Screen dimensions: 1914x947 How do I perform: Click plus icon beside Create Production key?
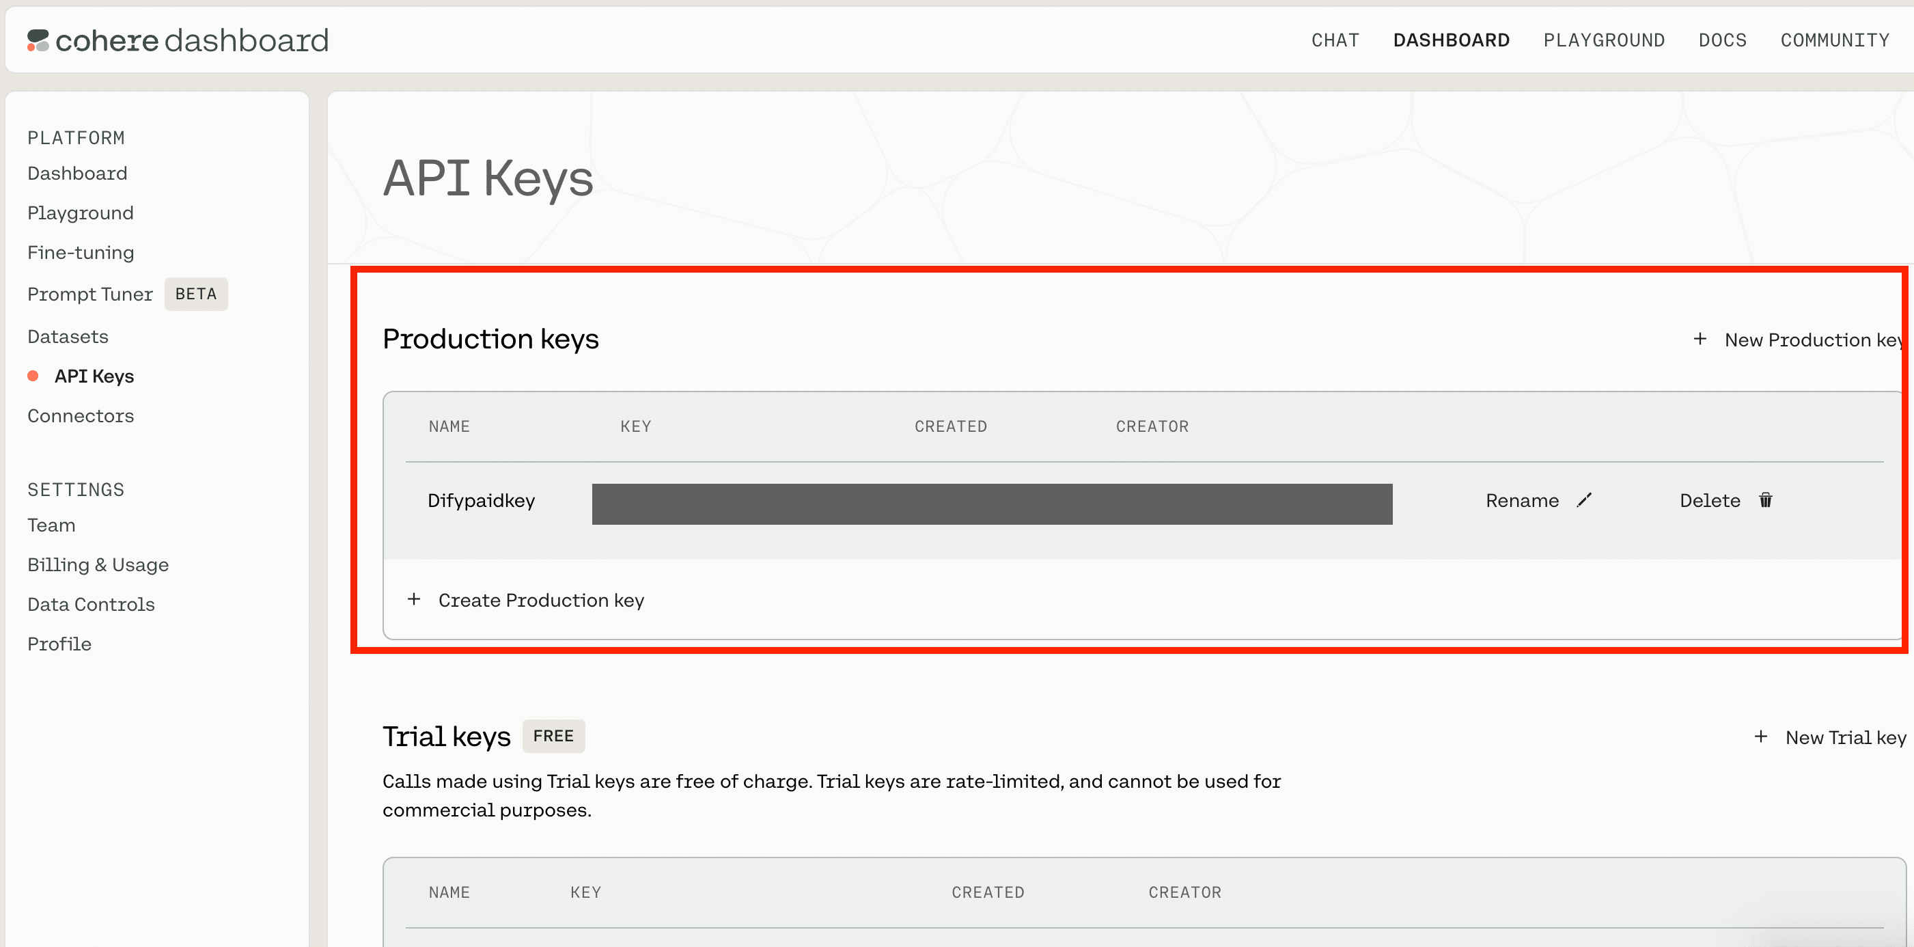click(x=414, y=599)
